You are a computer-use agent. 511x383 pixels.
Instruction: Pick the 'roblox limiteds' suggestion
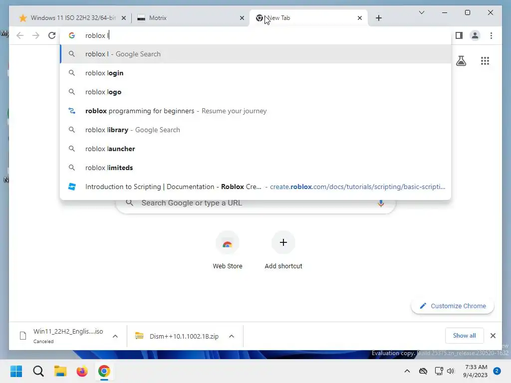coord(255,168)
